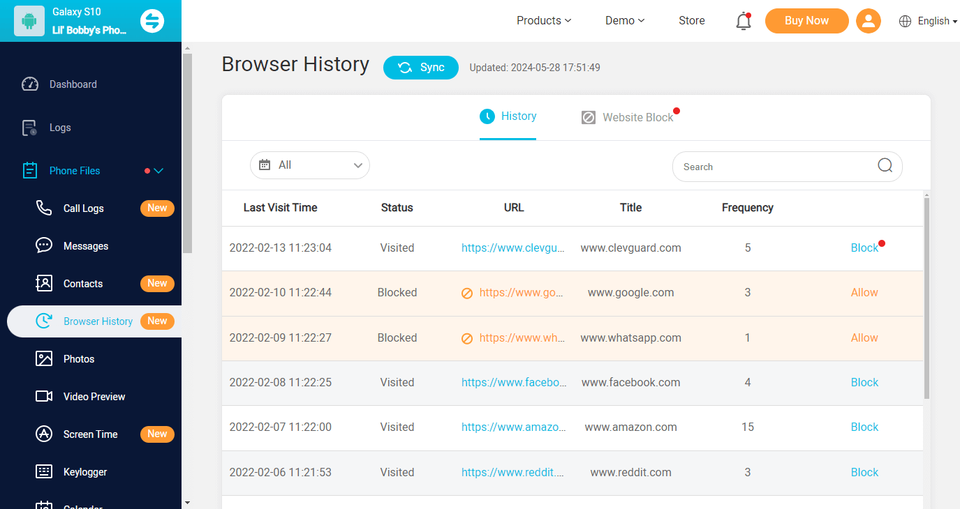The width and height of the screenshot is (960, 509).
Task: Click the Messages bubble icon
Action: [44, 245]
